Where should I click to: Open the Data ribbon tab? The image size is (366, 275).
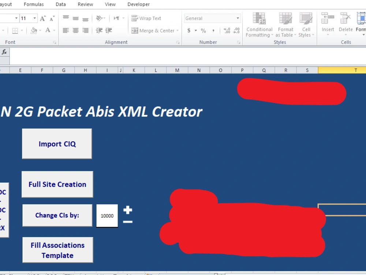click(x=61, y=4)
